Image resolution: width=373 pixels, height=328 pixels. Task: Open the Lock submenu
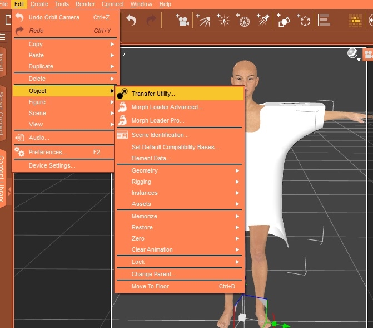[x=178, y=262]
